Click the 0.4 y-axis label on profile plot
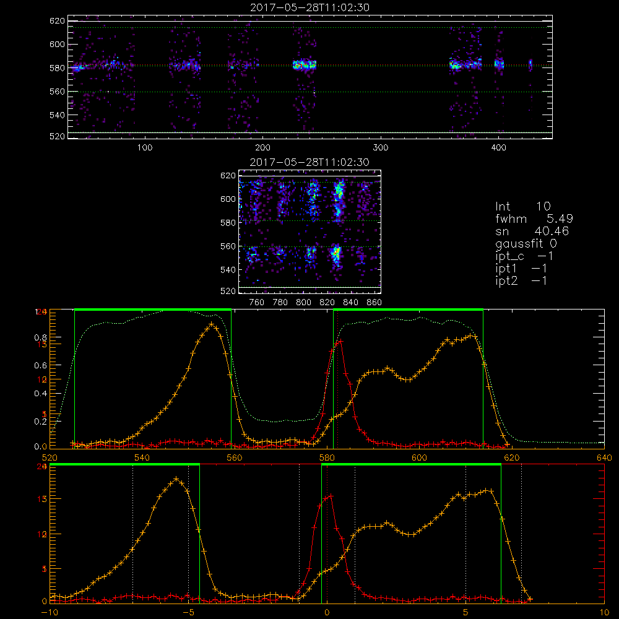 tap(40, 393)
